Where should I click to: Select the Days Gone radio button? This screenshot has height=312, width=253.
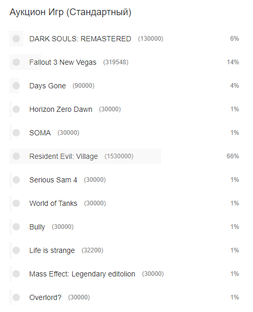pos(16,86)
